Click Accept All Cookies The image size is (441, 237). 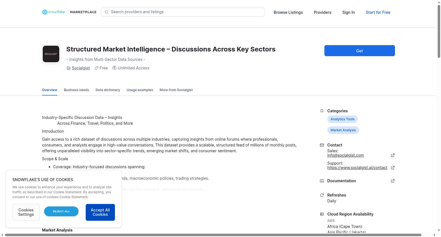point(100,212)
